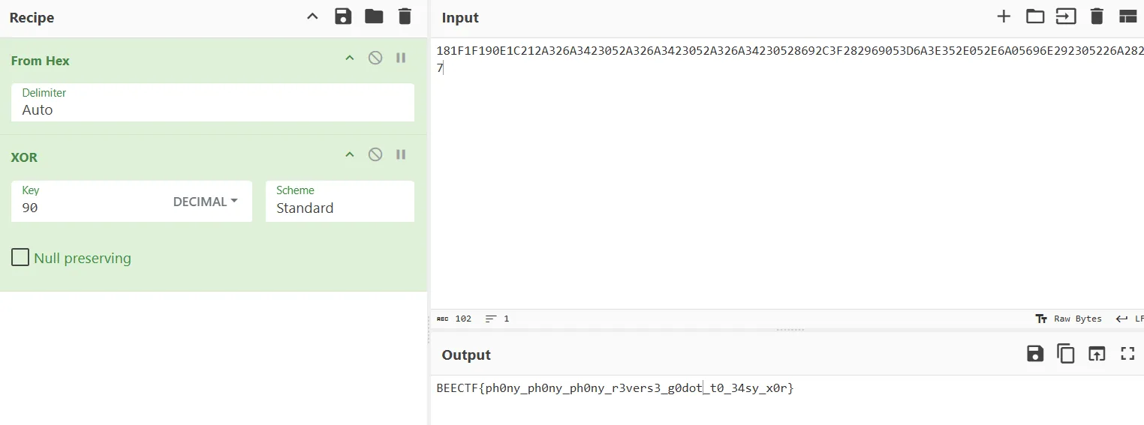Open folder as input
The image size is (1144, 425).
(x=1035, y=16)
